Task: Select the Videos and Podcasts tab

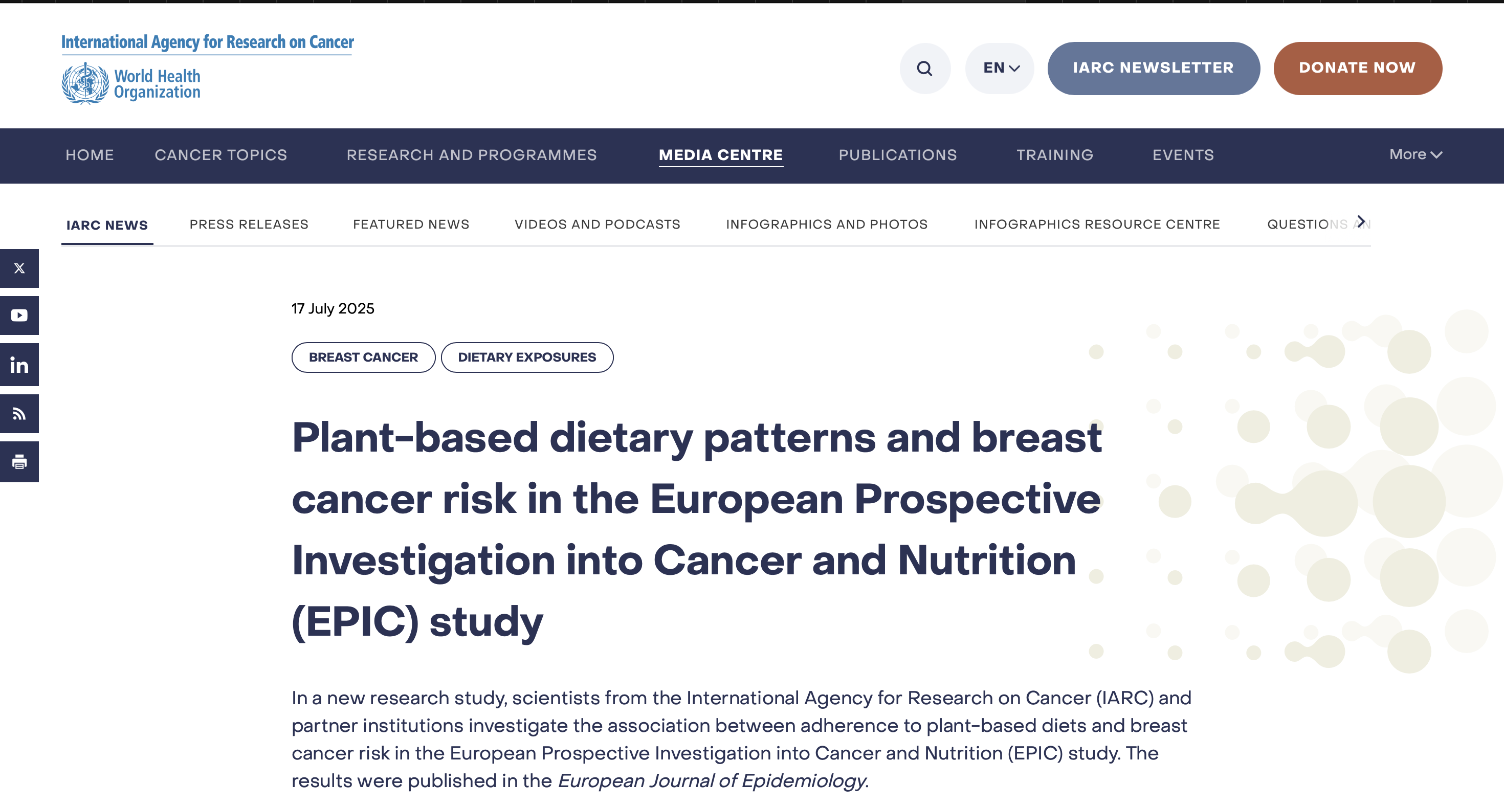Action: point(598,225)
